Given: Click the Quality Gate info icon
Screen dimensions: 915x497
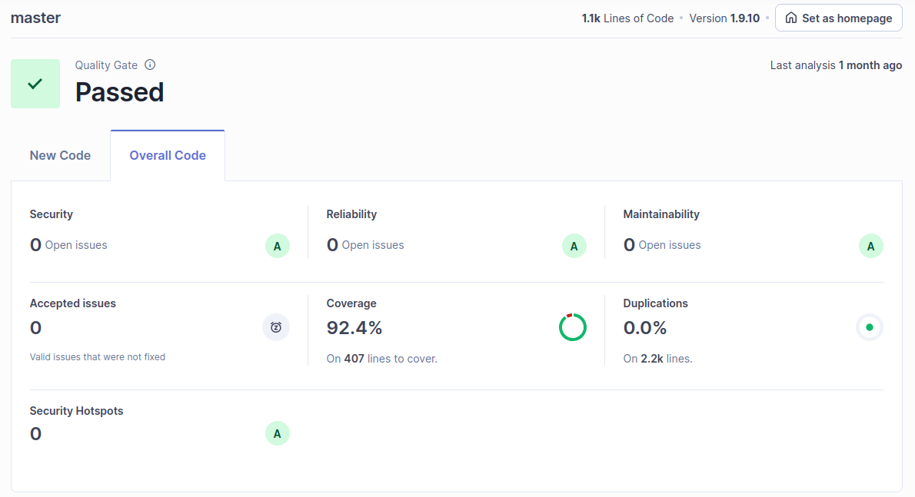Looking at the screenshot, I should pos(150,65).
